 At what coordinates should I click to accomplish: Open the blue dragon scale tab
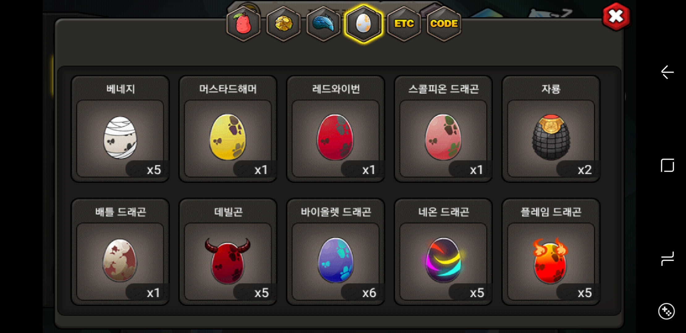[x=324, y=24]
